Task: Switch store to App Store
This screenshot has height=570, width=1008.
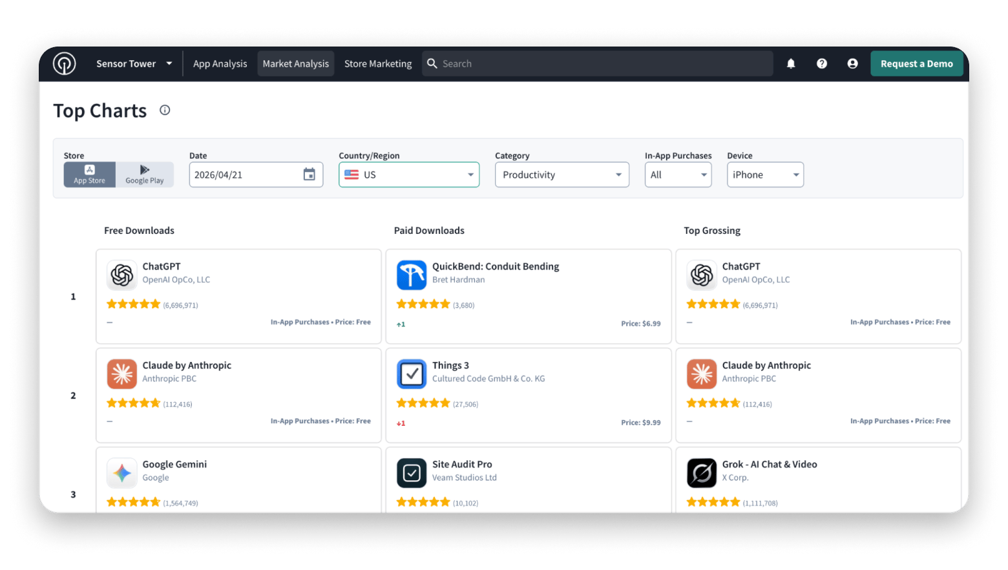Action: pyautogui.click(x=89, y=174)
